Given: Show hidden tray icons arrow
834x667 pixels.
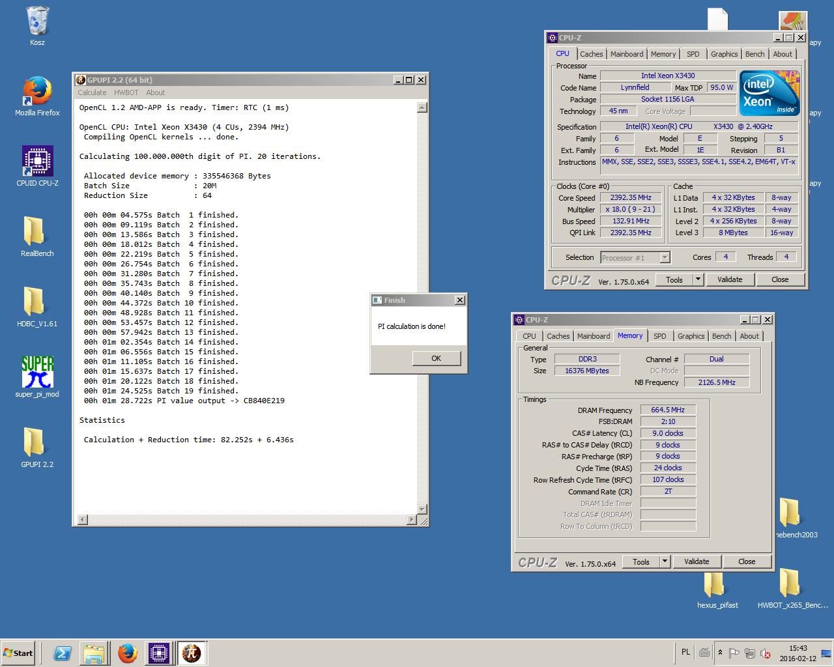Looking at the screenshot, I should pyautogui.click(x=720, y=653).
